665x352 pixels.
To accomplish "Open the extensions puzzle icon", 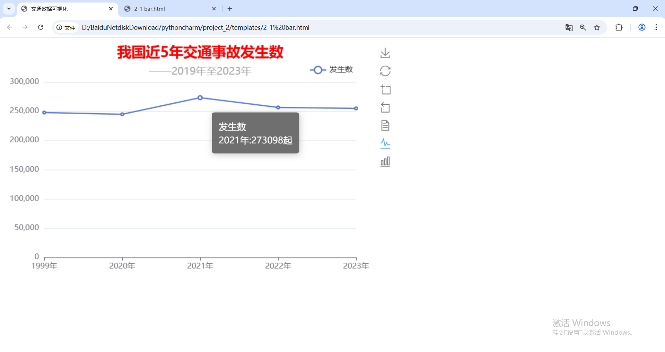I will 619,27.
